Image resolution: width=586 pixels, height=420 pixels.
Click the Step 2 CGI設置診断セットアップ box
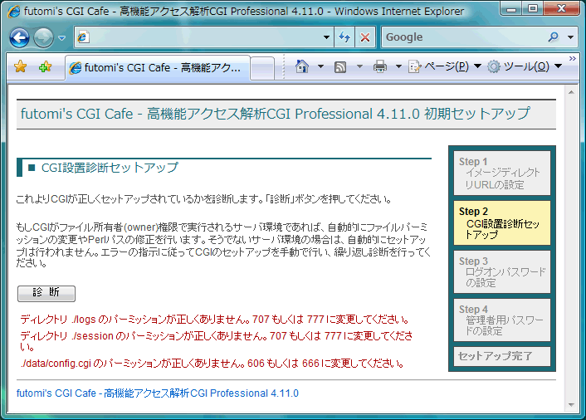pos(502,222)
